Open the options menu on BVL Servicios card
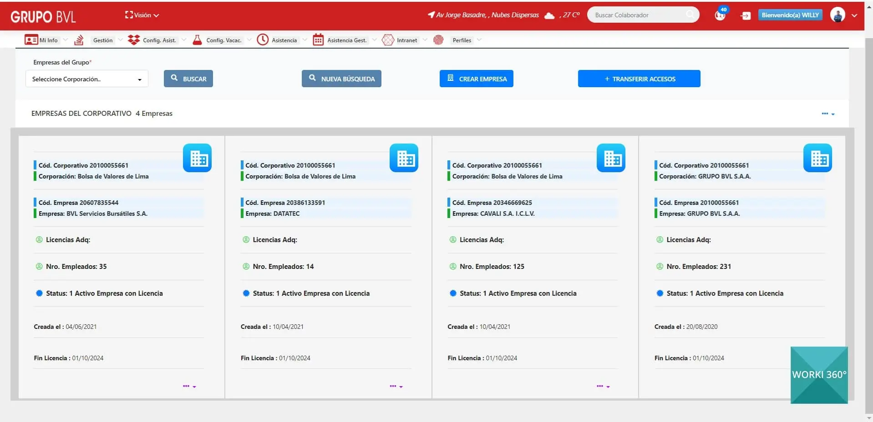Image resolution: width=873 pixels, height=422 pixels. (189, 386)
